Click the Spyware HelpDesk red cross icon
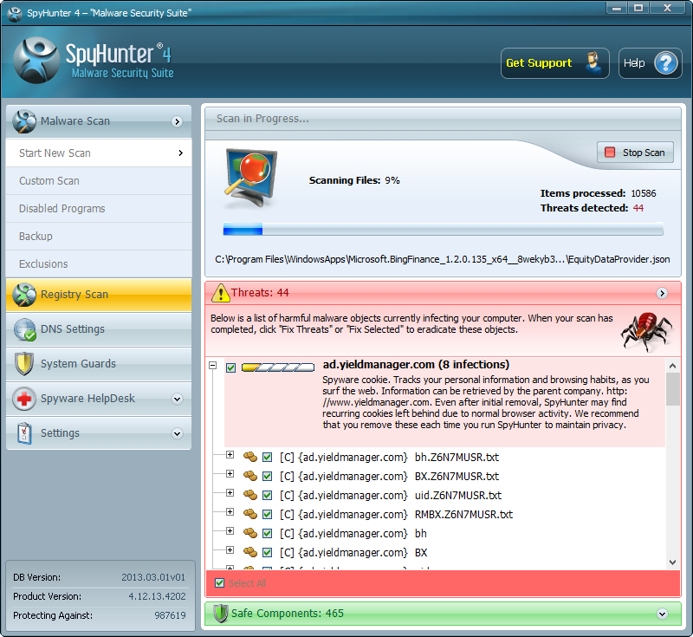The width and height of the screenshot is (693, 637). (x=25, y=399)
